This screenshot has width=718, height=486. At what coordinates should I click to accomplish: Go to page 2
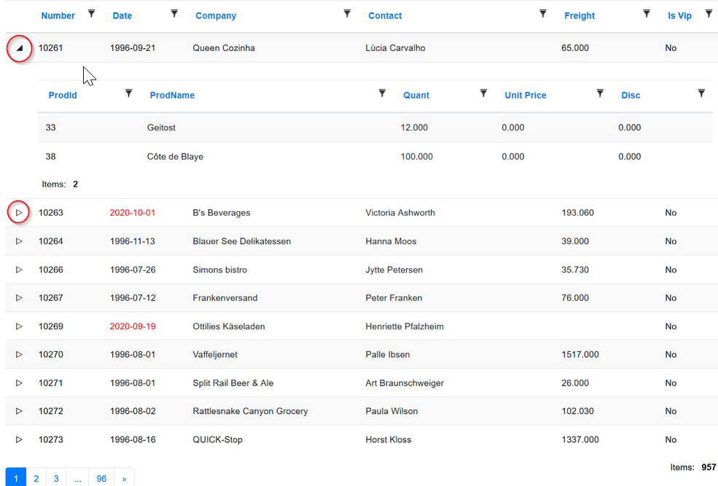point(36,478)
